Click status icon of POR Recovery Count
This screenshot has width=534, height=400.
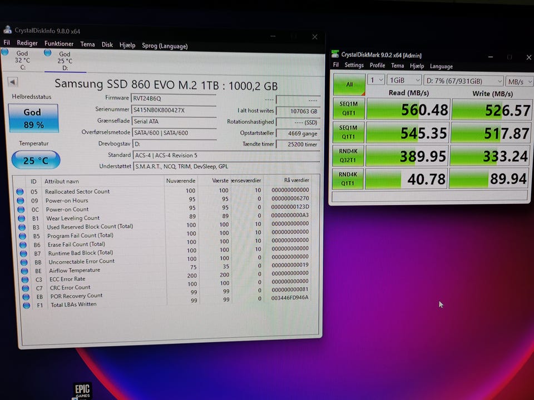26,297
